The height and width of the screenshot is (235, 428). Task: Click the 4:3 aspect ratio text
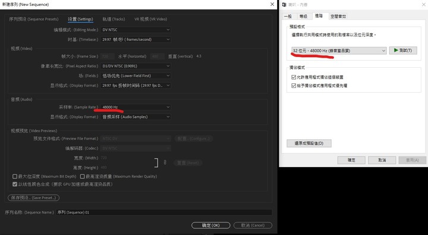coord(199,57)
